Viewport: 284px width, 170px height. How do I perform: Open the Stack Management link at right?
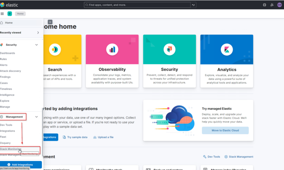[x=241, y=157]
